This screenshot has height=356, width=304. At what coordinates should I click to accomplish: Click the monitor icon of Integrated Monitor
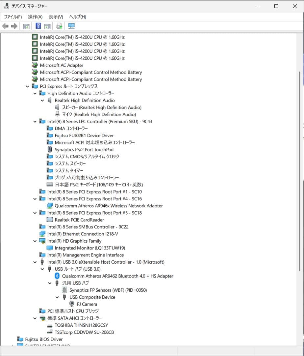pos(50,248)
